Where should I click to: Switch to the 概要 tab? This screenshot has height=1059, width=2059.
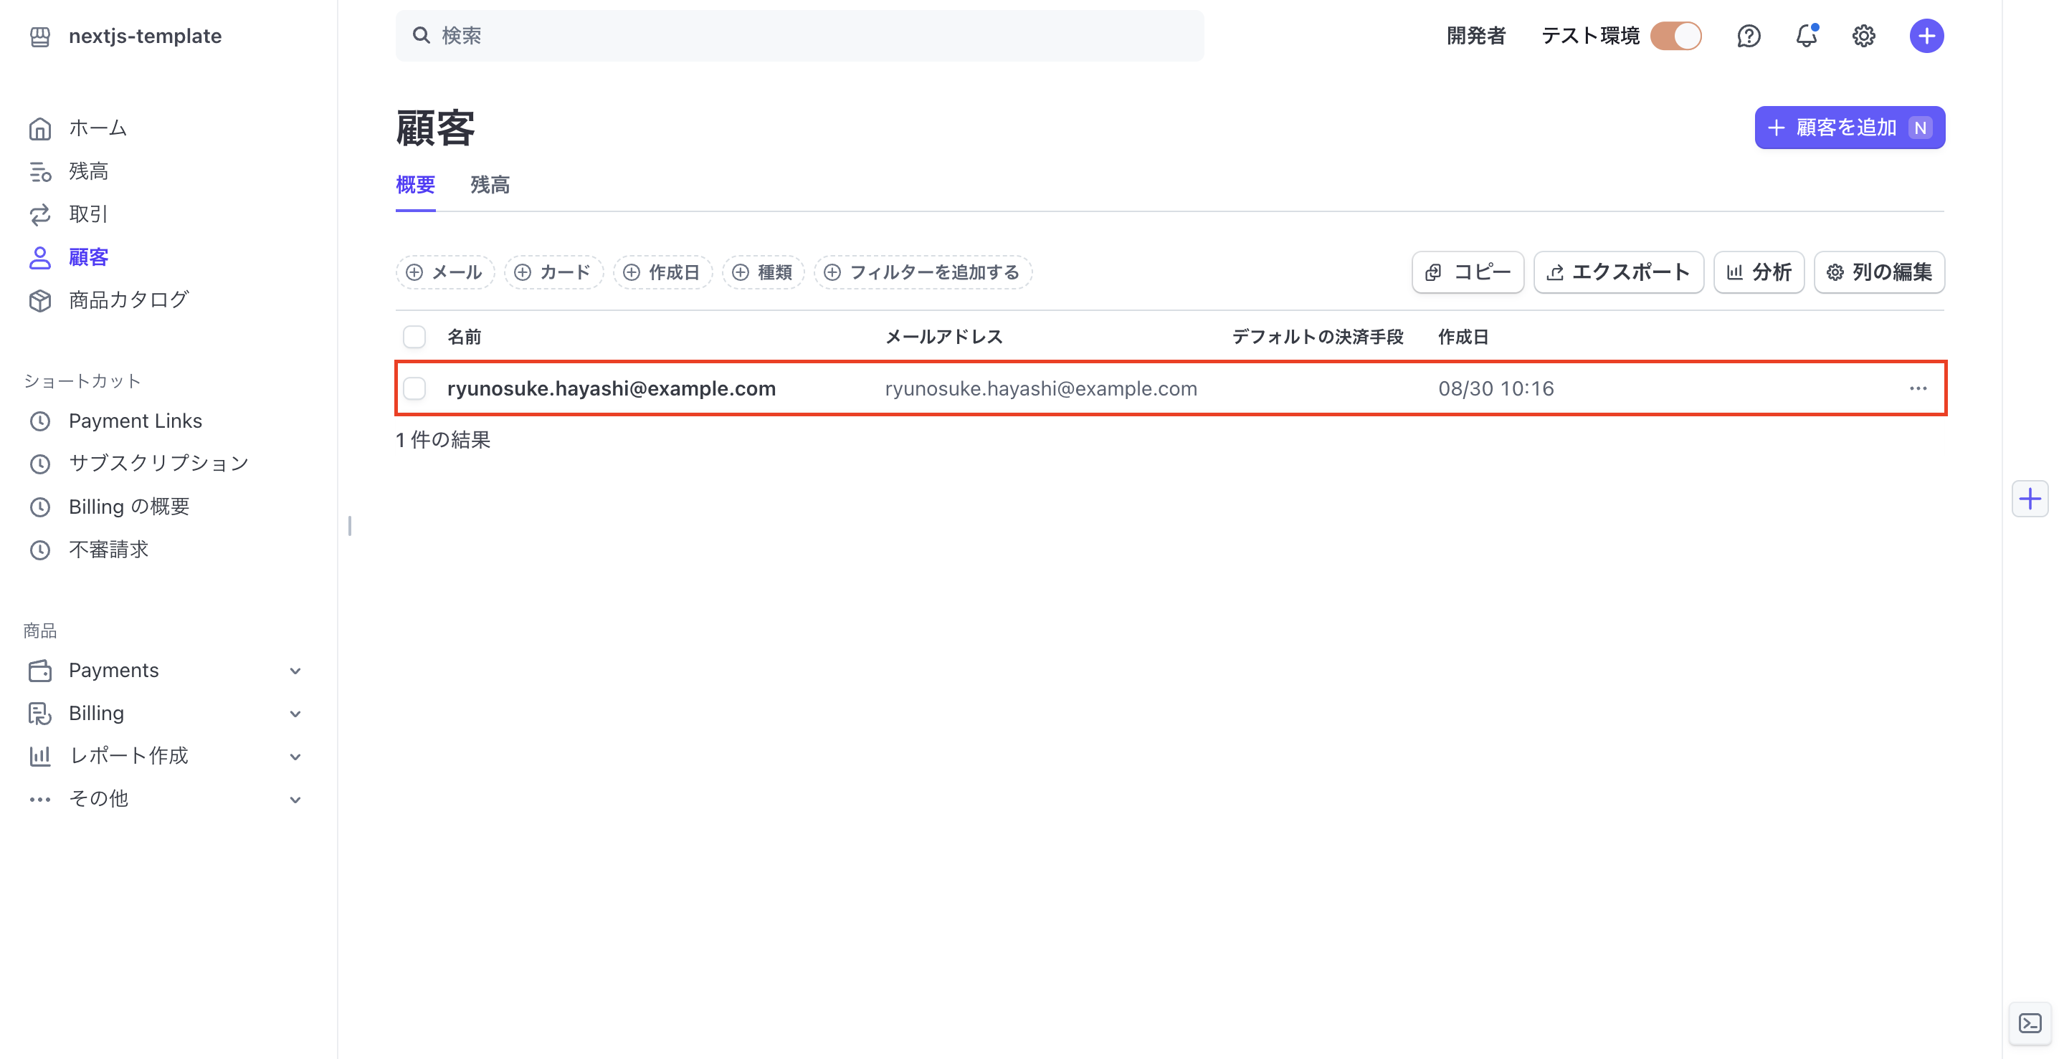pos(415,186)
